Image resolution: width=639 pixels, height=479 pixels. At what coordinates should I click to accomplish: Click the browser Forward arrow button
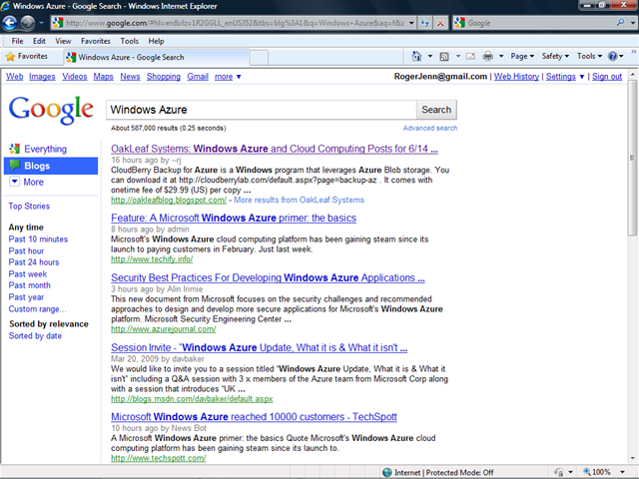click(x=28, y=23)
